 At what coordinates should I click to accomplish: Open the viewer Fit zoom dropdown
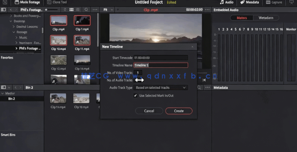point(108,10)
